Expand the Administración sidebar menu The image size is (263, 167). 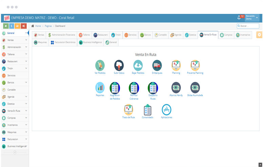point(15,47)
